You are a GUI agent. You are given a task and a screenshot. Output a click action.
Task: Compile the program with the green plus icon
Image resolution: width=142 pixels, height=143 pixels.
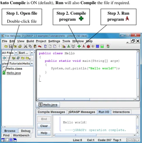[x=79, y=46]
